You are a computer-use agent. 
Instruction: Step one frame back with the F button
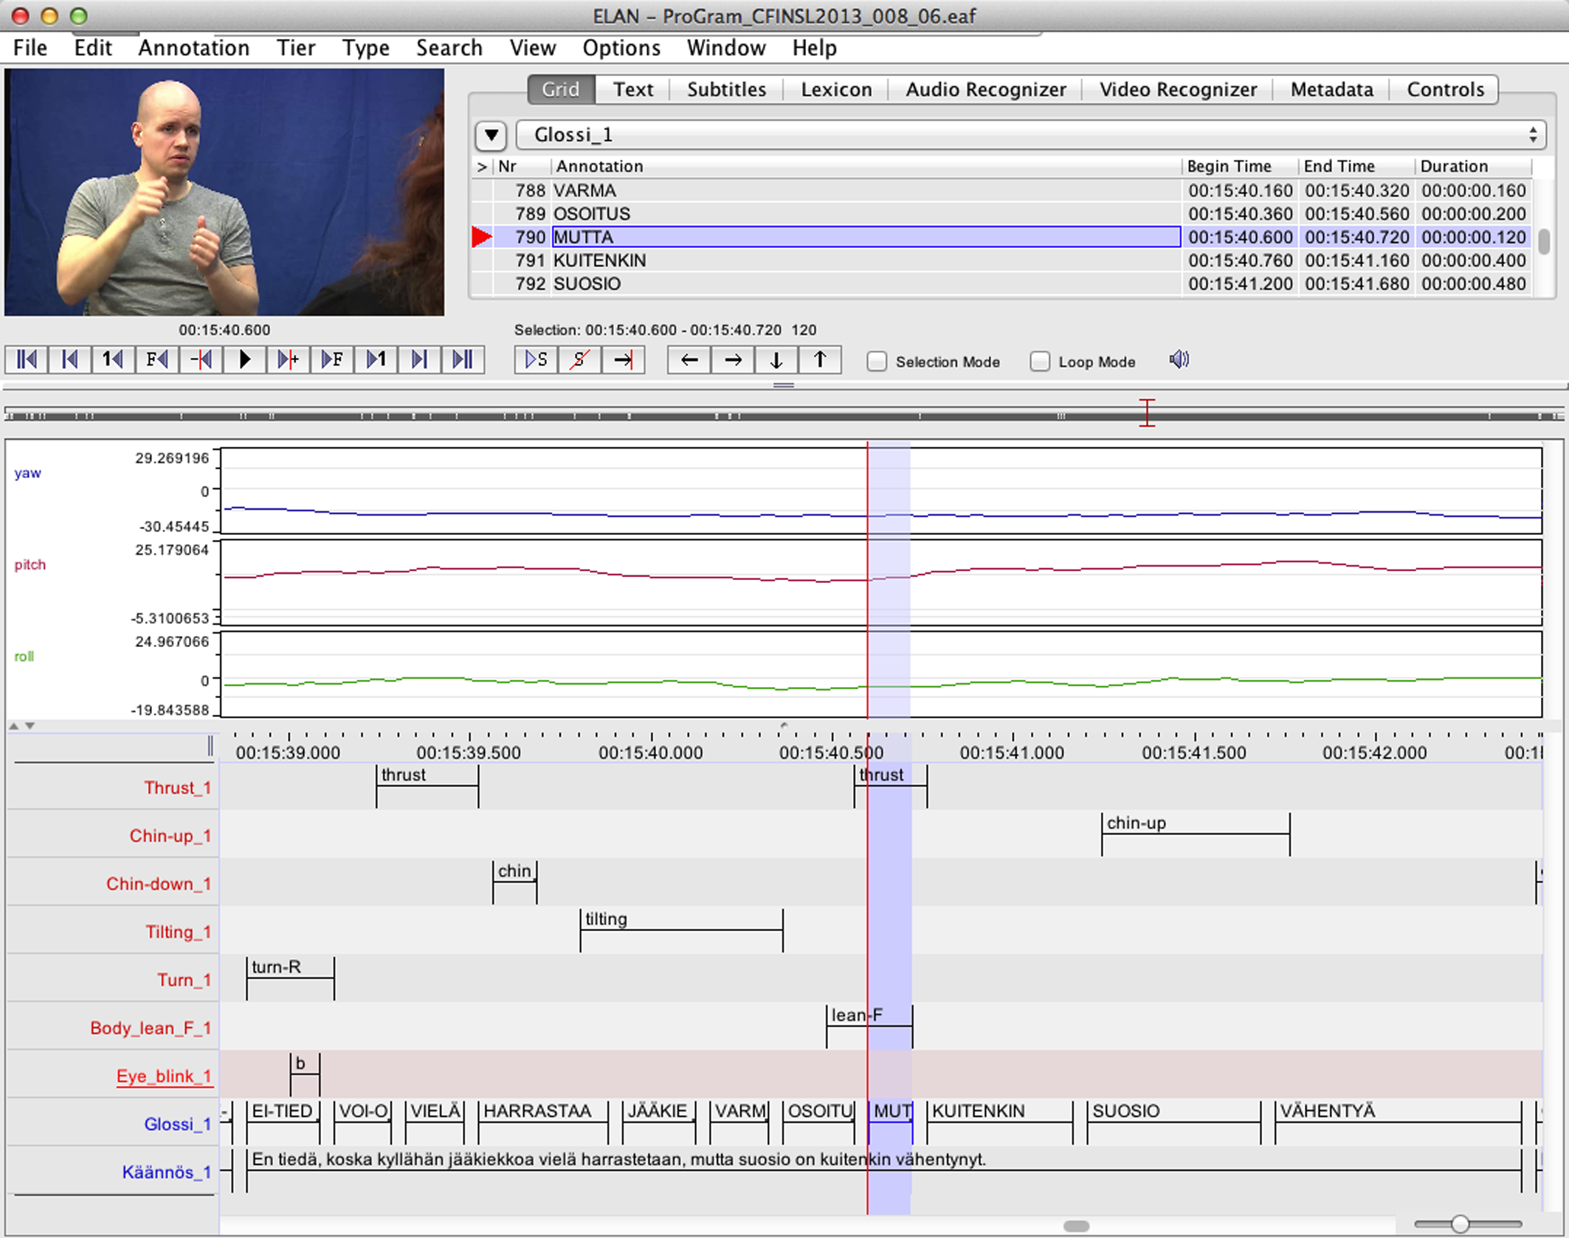coord(156,360)
